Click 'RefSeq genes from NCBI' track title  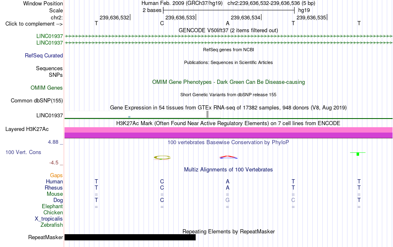coord(229,50)
